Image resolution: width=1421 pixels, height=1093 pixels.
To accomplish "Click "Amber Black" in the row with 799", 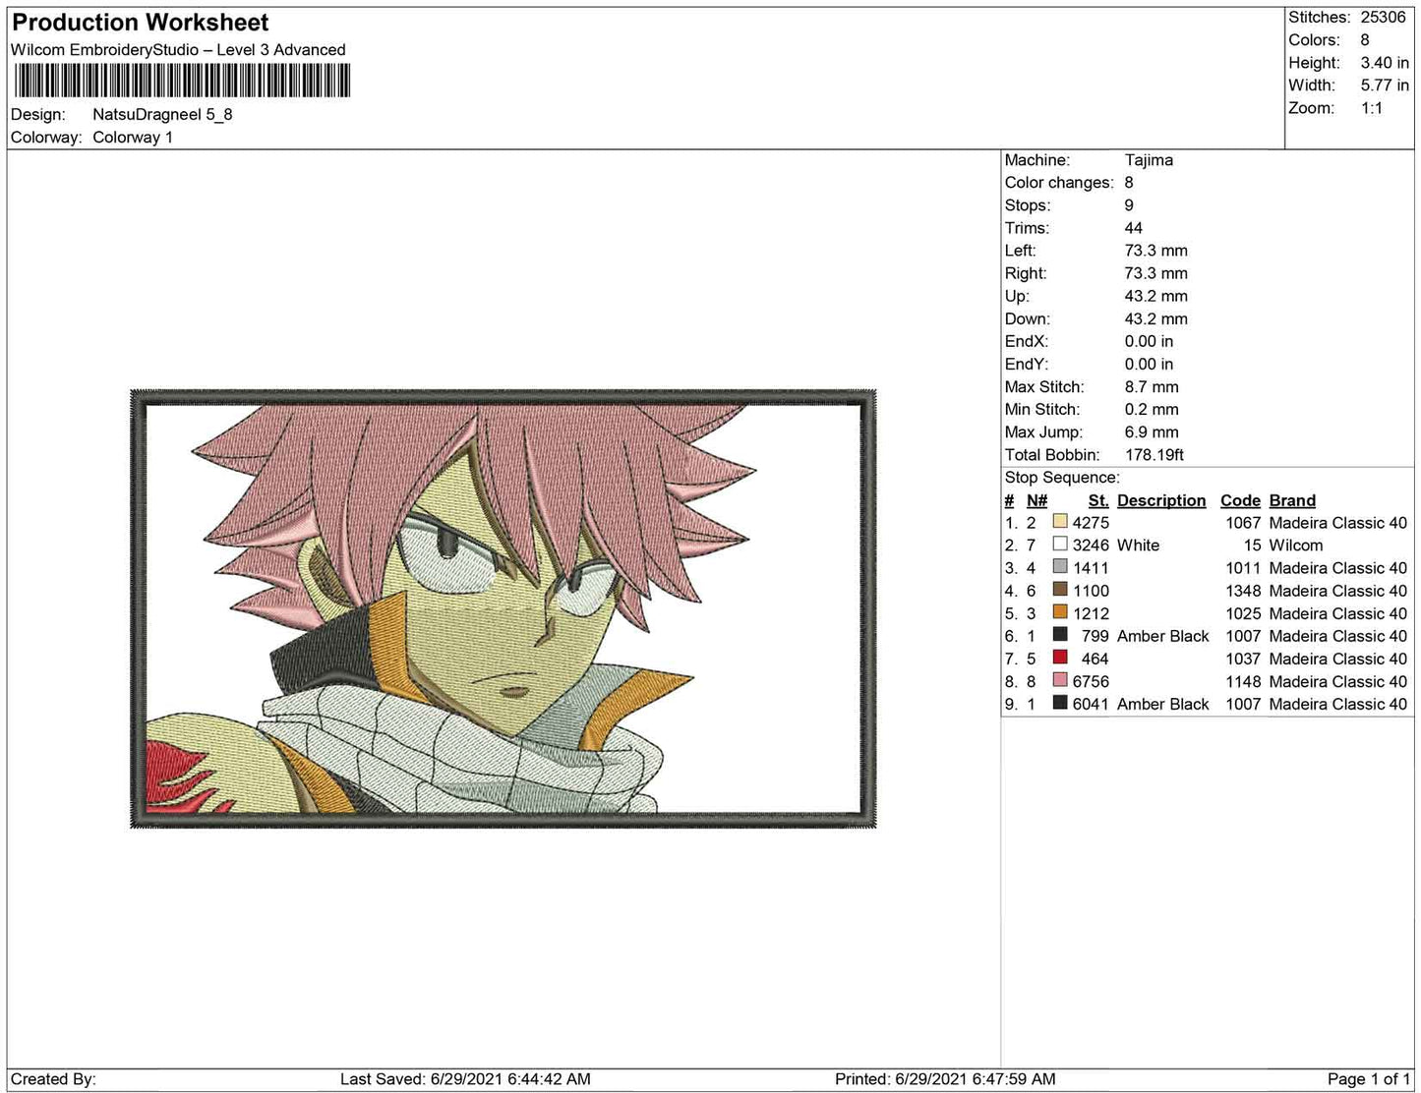I will pos(1163,636).
